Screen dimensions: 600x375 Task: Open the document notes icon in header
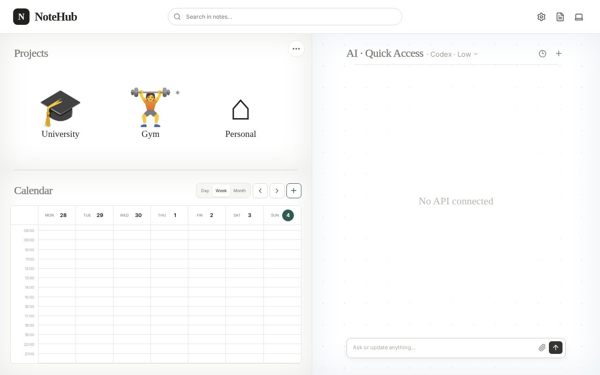click(560, 17)
